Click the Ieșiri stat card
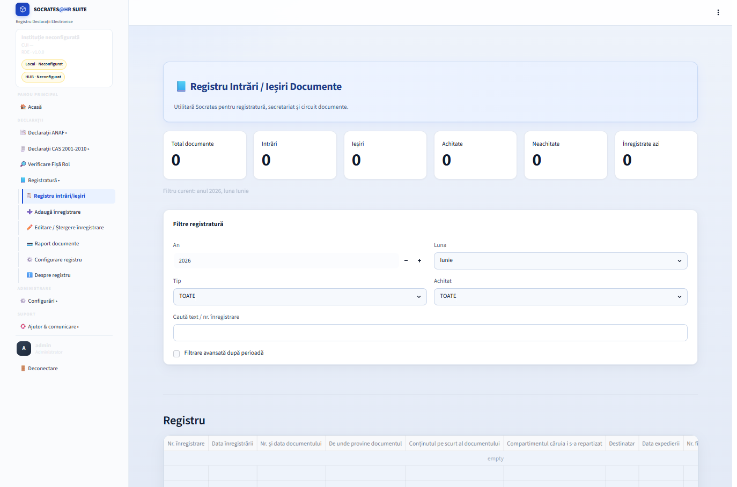 (386, 155)
